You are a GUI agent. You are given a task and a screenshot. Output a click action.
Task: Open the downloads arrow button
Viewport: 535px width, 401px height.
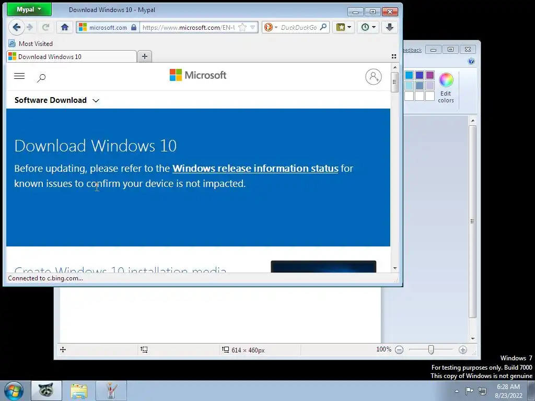pyautogui.click(x=389, y=27)
